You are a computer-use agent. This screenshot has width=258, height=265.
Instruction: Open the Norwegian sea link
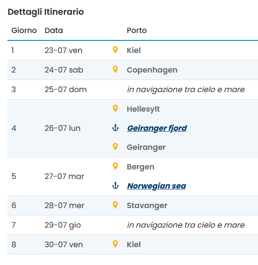[x=157, y=186]
